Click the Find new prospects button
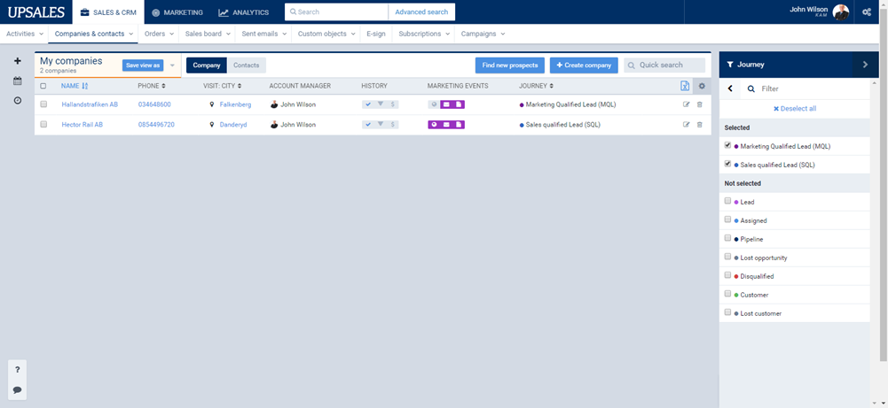The height and width of the screenshot is (408, 888). (510, 65)
